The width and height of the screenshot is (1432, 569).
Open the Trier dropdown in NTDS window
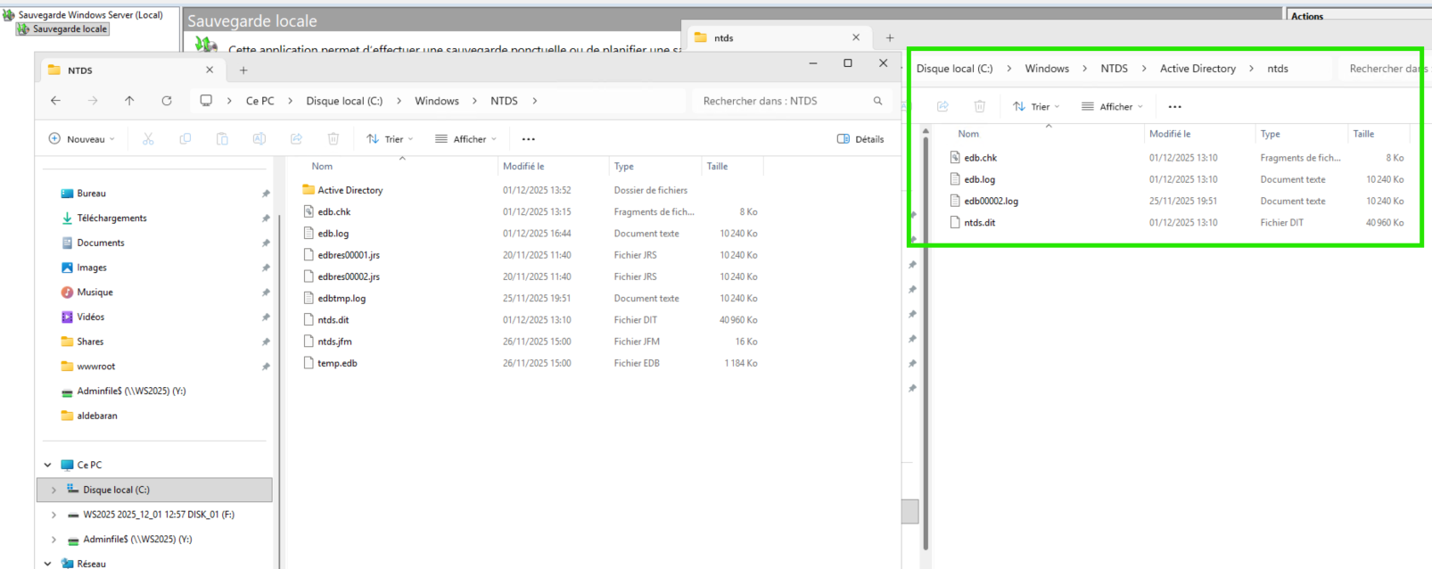click(x=390, y=139)
